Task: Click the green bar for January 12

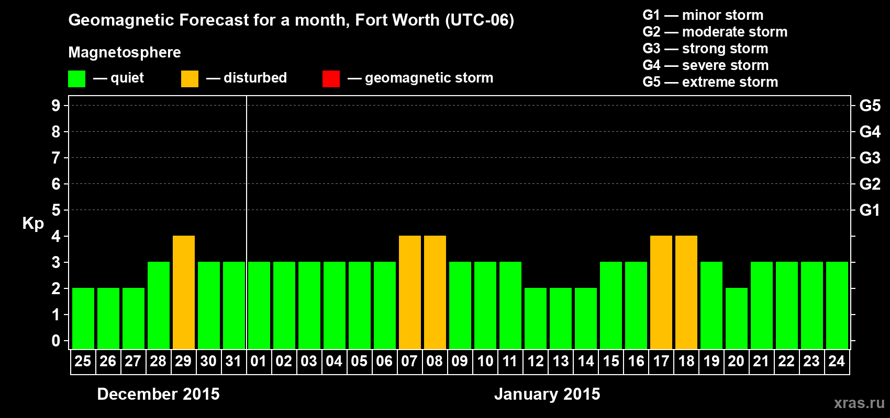Action: click(536, 318)
